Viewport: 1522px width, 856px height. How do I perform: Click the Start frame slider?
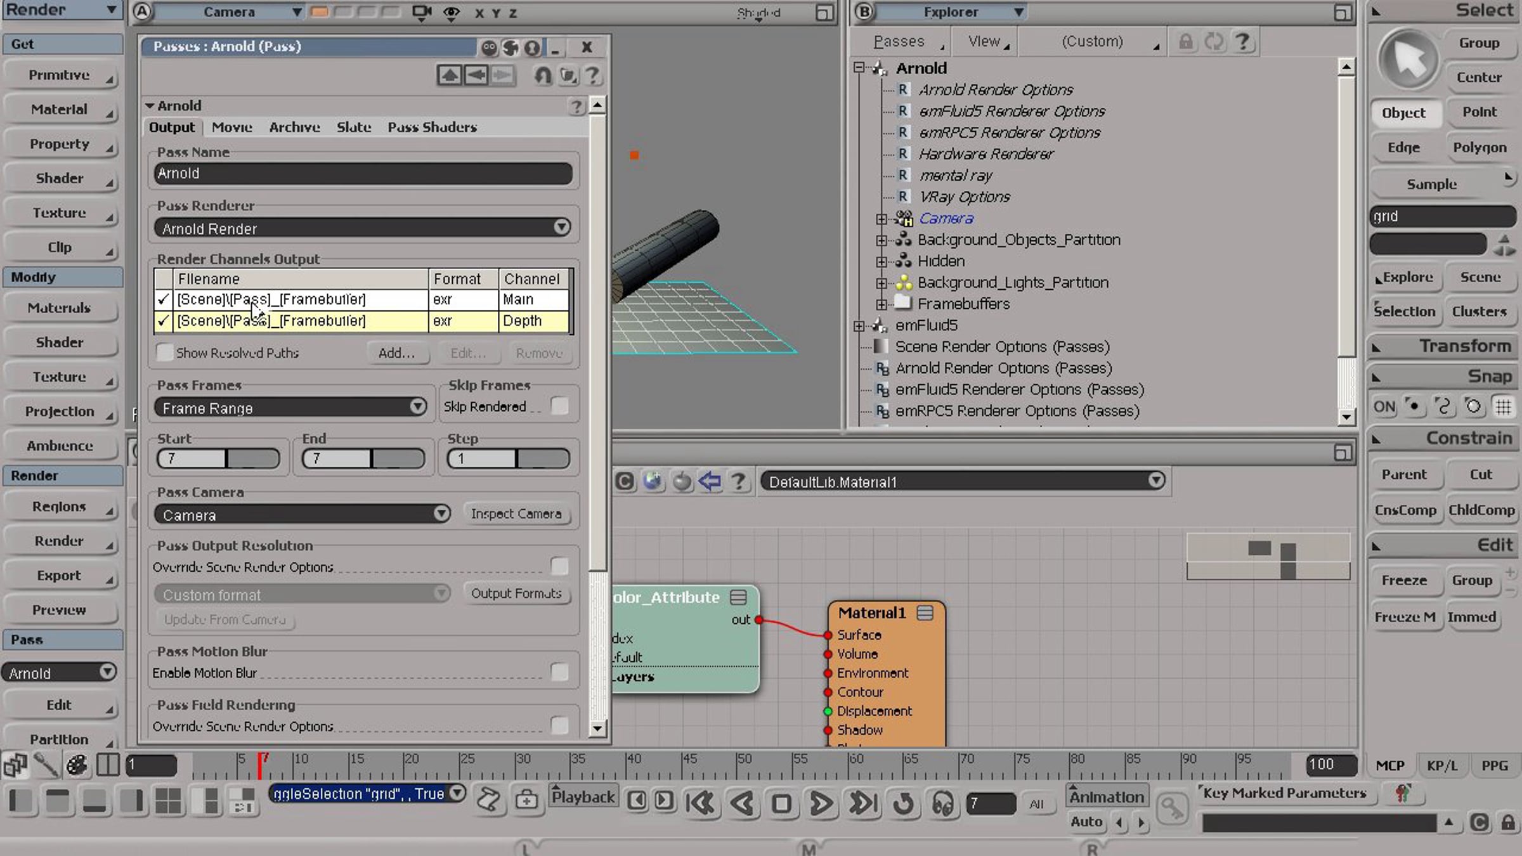click(218, 458)
